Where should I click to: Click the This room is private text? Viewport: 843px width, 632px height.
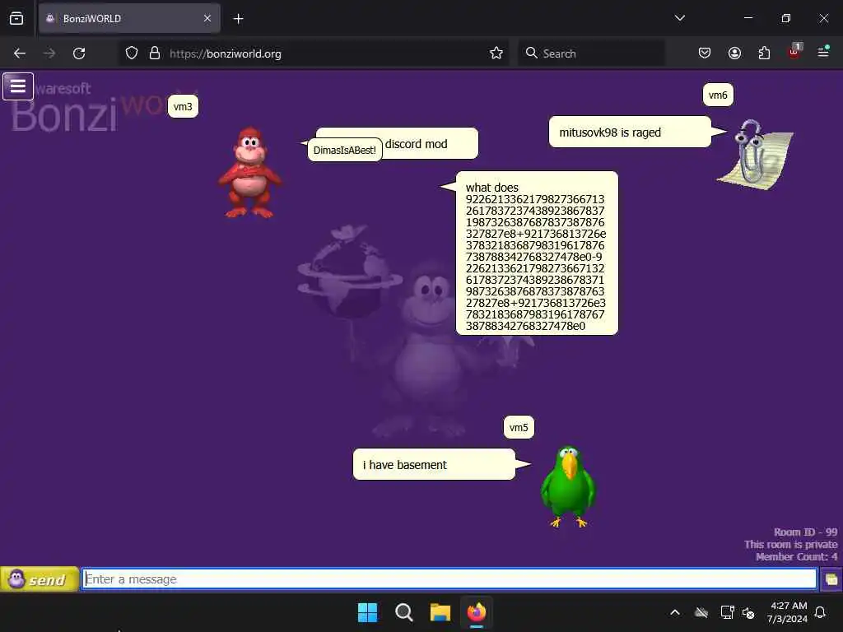tap(791, 545)
